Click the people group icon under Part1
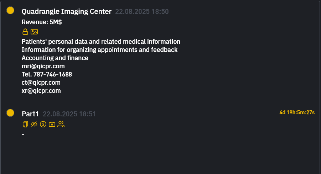The width and height of the screenshot is (321, 174). 61,124
